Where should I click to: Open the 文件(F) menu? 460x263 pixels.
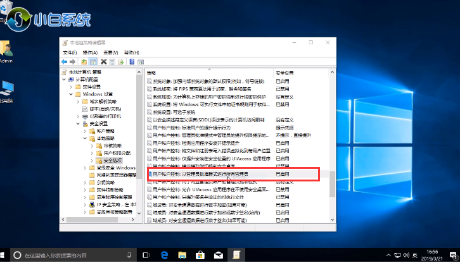(x=69, y=53)
